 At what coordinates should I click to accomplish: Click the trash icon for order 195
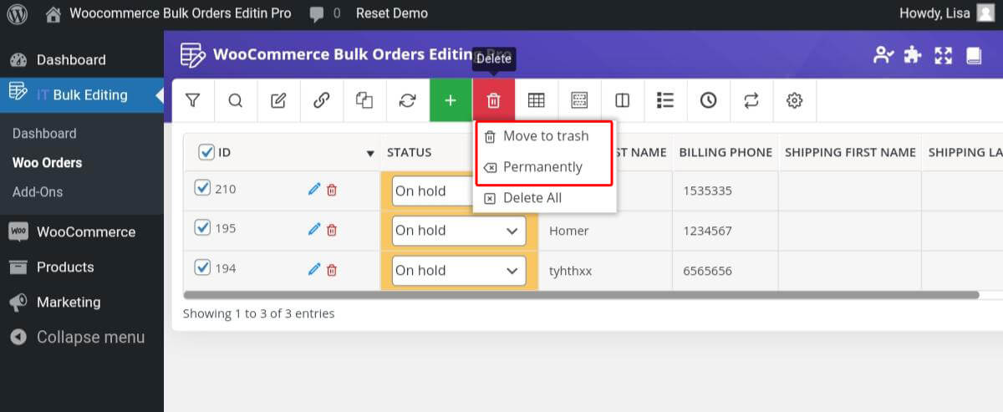coord(332,229)
